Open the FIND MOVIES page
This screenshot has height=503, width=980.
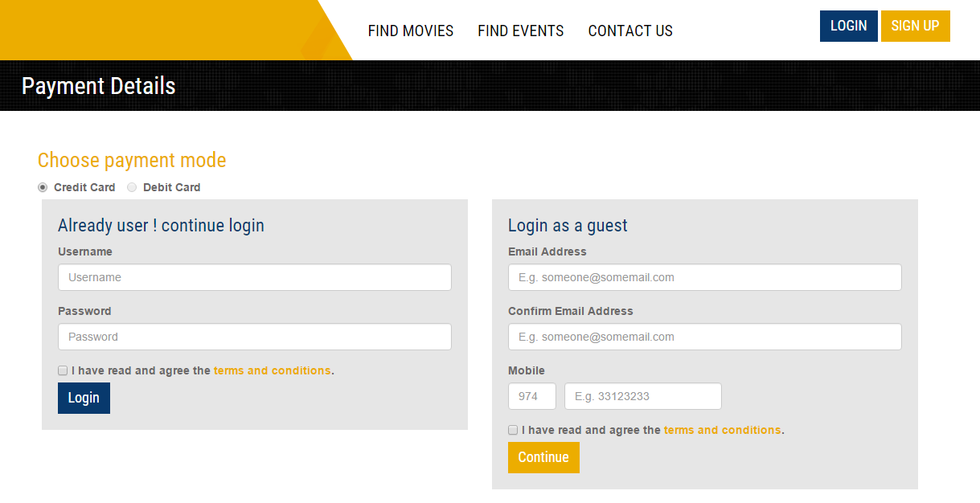411,31
